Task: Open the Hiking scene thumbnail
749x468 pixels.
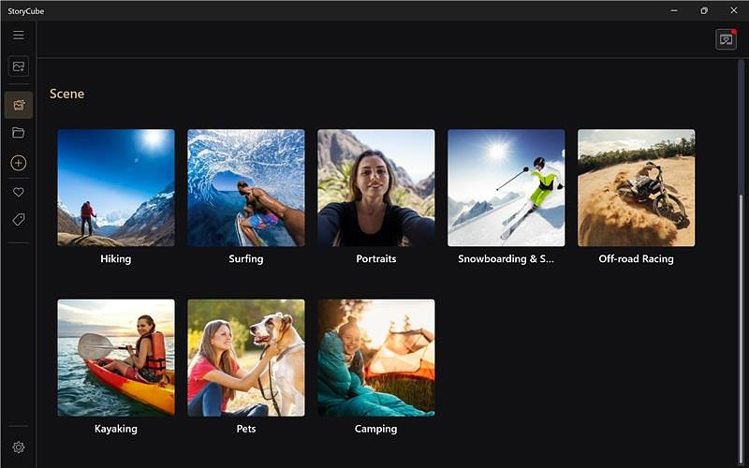Action: (x=116, y=187)
